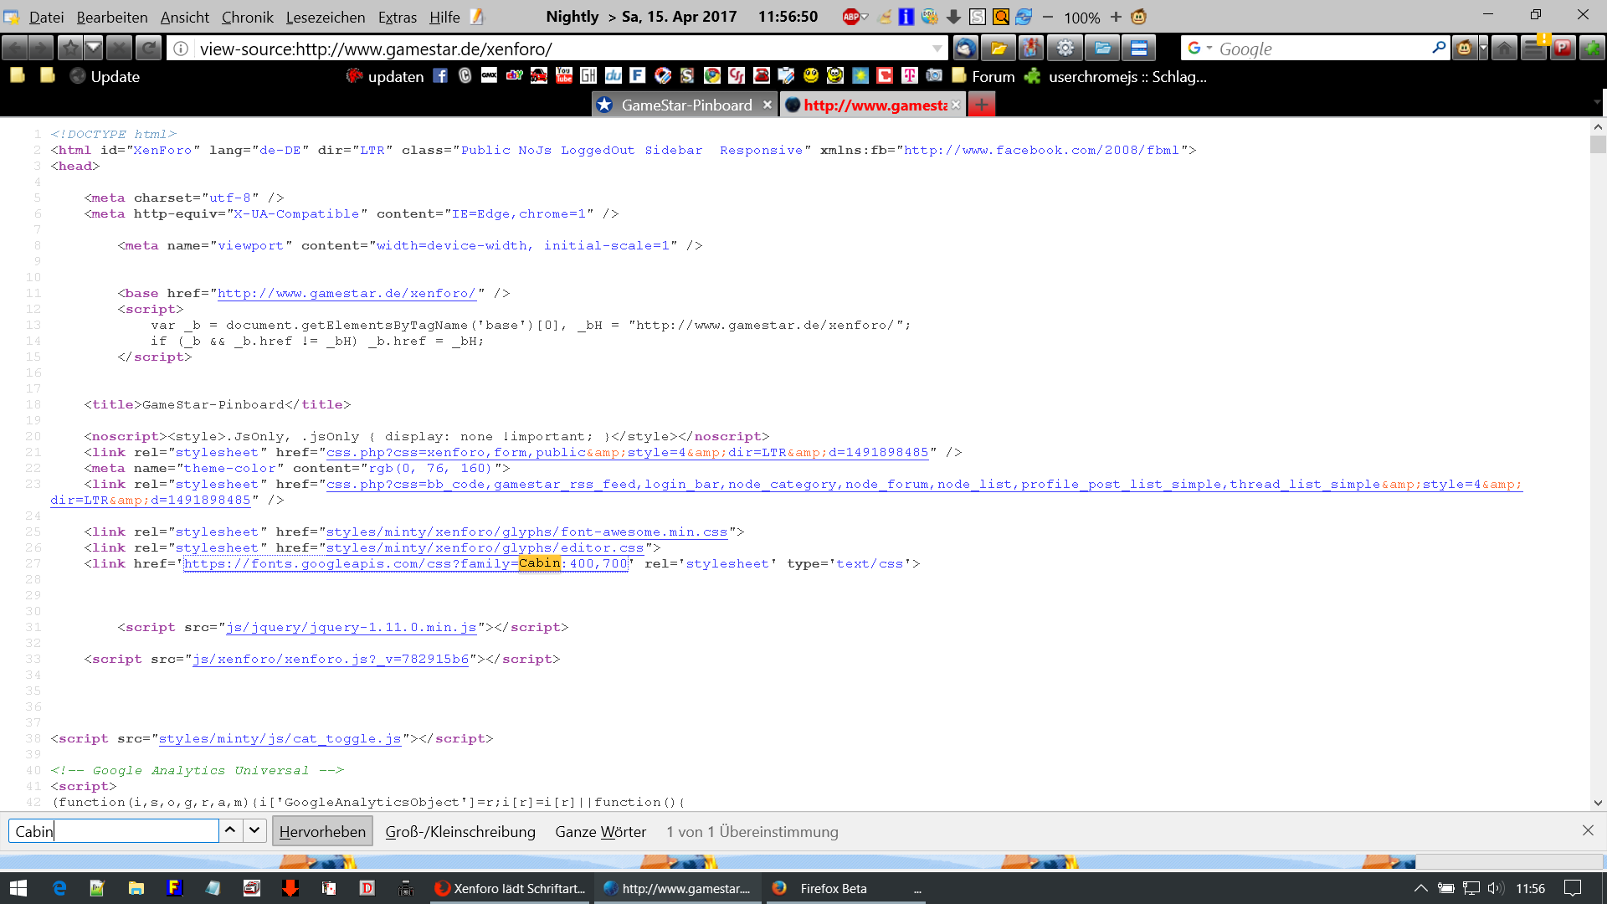Toggle Groß-/Kleinschreibung match case option
The width and height of the screenshot is (1607, 904).
(x=460, y=831)
